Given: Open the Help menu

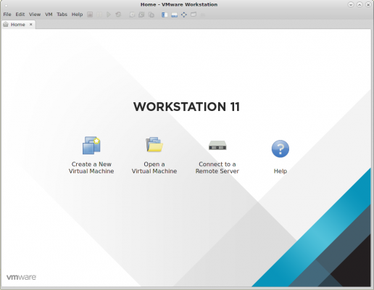Looking at the screenshot, I should pyautogui.click(x=77, y=14).
